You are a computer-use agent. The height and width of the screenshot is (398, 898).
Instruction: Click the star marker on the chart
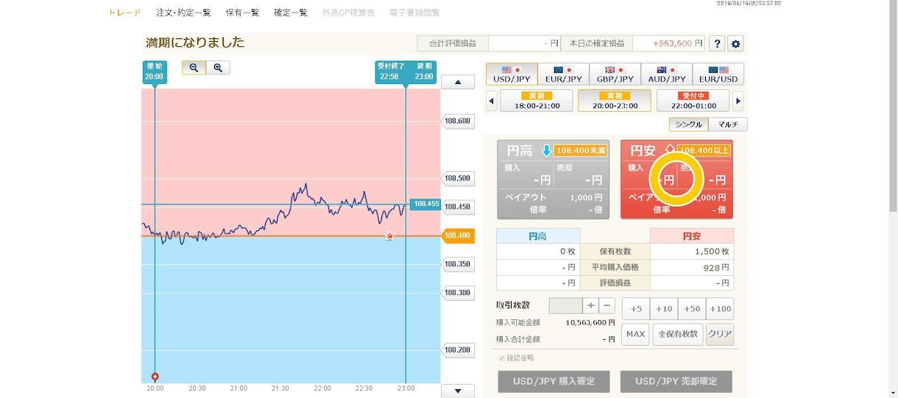[x=390, y=235]
